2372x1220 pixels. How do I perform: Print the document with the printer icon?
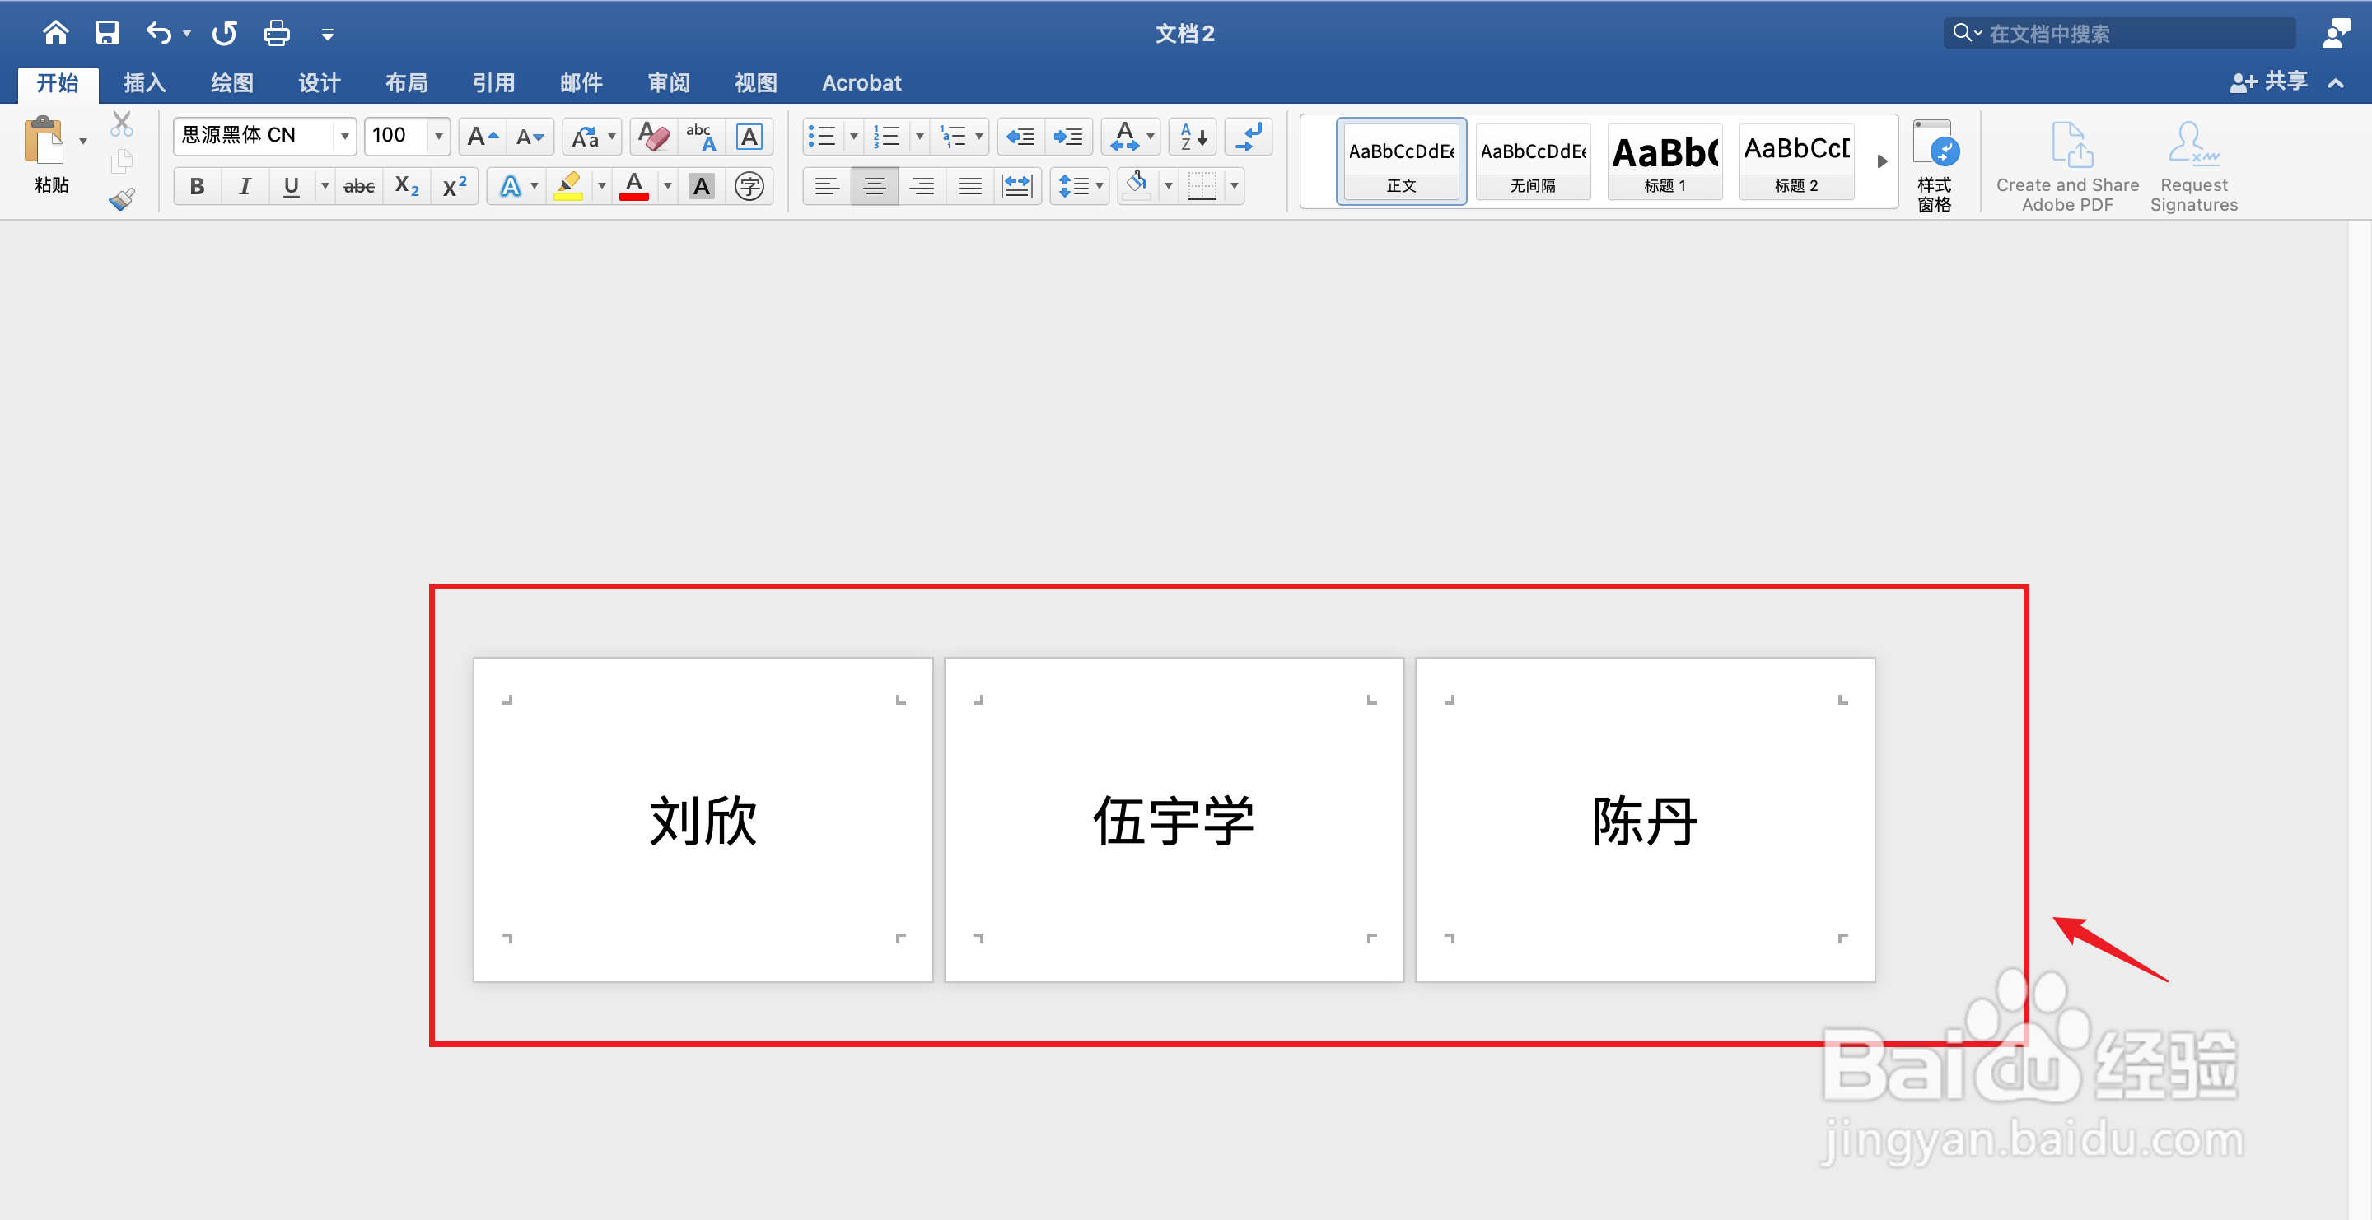click(276, 33)
